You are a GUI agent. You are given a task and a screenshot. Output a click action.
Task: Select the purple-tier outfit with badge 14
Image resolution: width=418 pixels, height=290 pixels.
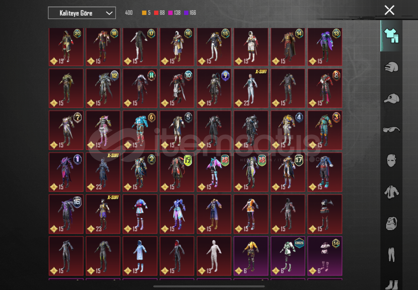[x=325, y=256]
